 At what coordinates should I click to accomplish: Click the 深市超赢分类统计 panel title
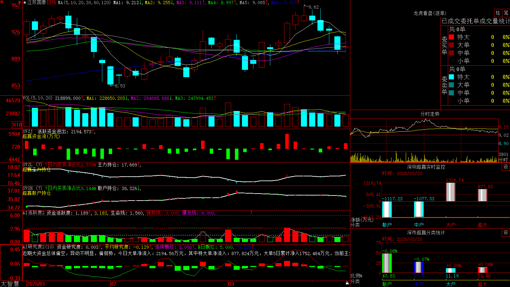[426, 232]
